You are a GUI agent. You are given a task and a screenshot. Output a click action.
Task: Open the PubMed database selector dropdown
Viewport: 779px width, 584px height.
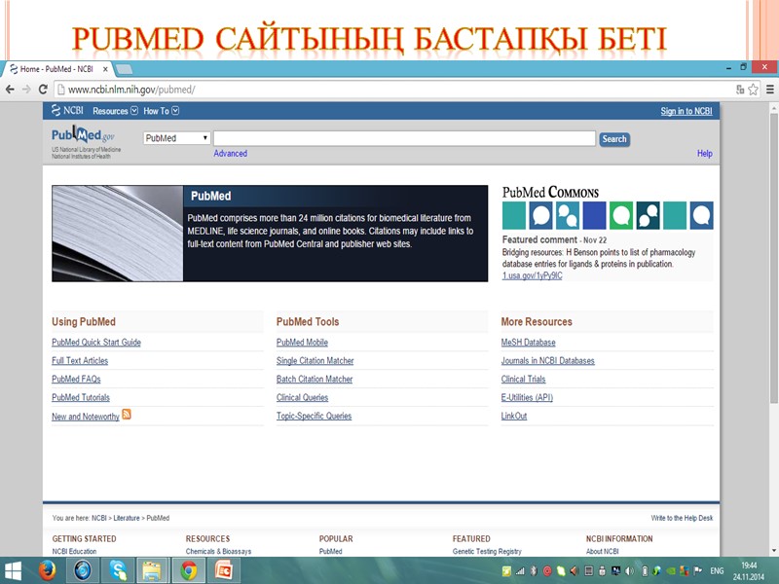click(x=176, y=138)
